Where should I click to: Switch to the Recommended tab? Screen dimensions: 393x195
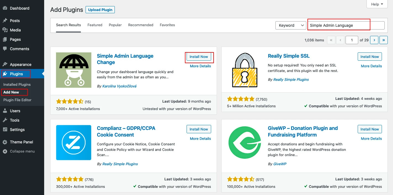(141, 25)
